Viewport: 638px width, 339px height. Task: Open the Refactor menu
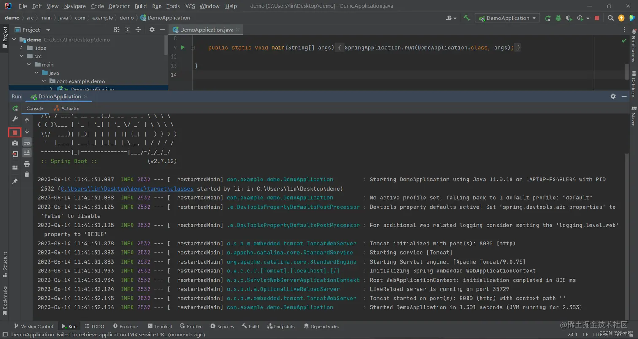point(119,6)
